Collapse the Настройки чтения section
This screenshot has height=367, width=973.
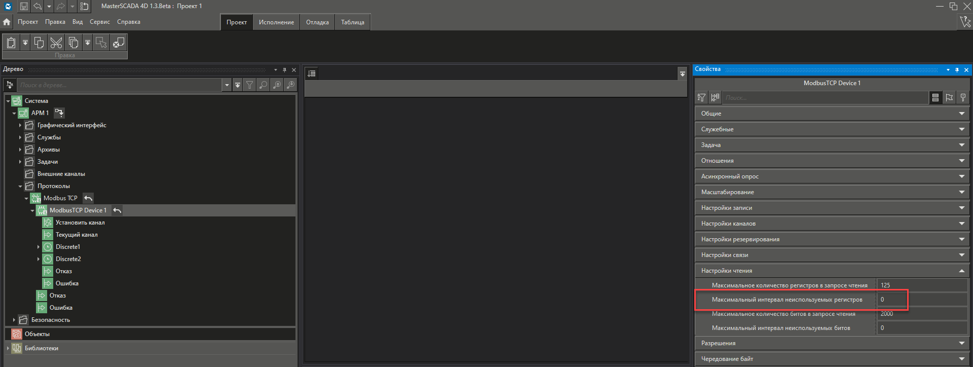point(832,271)
